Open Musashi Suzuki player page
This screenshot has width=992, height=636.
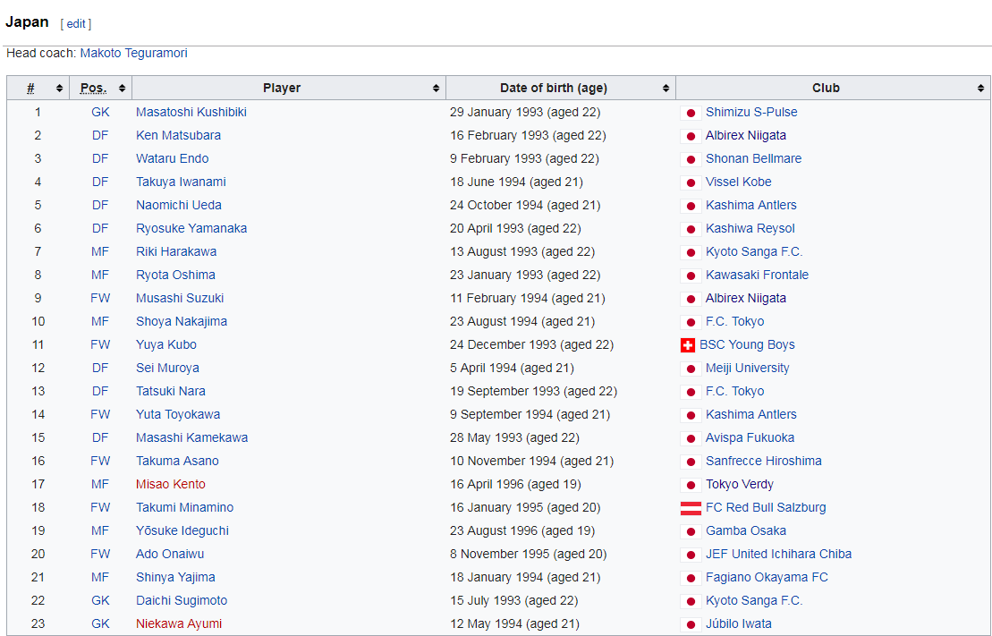click(x=180, y=298)
